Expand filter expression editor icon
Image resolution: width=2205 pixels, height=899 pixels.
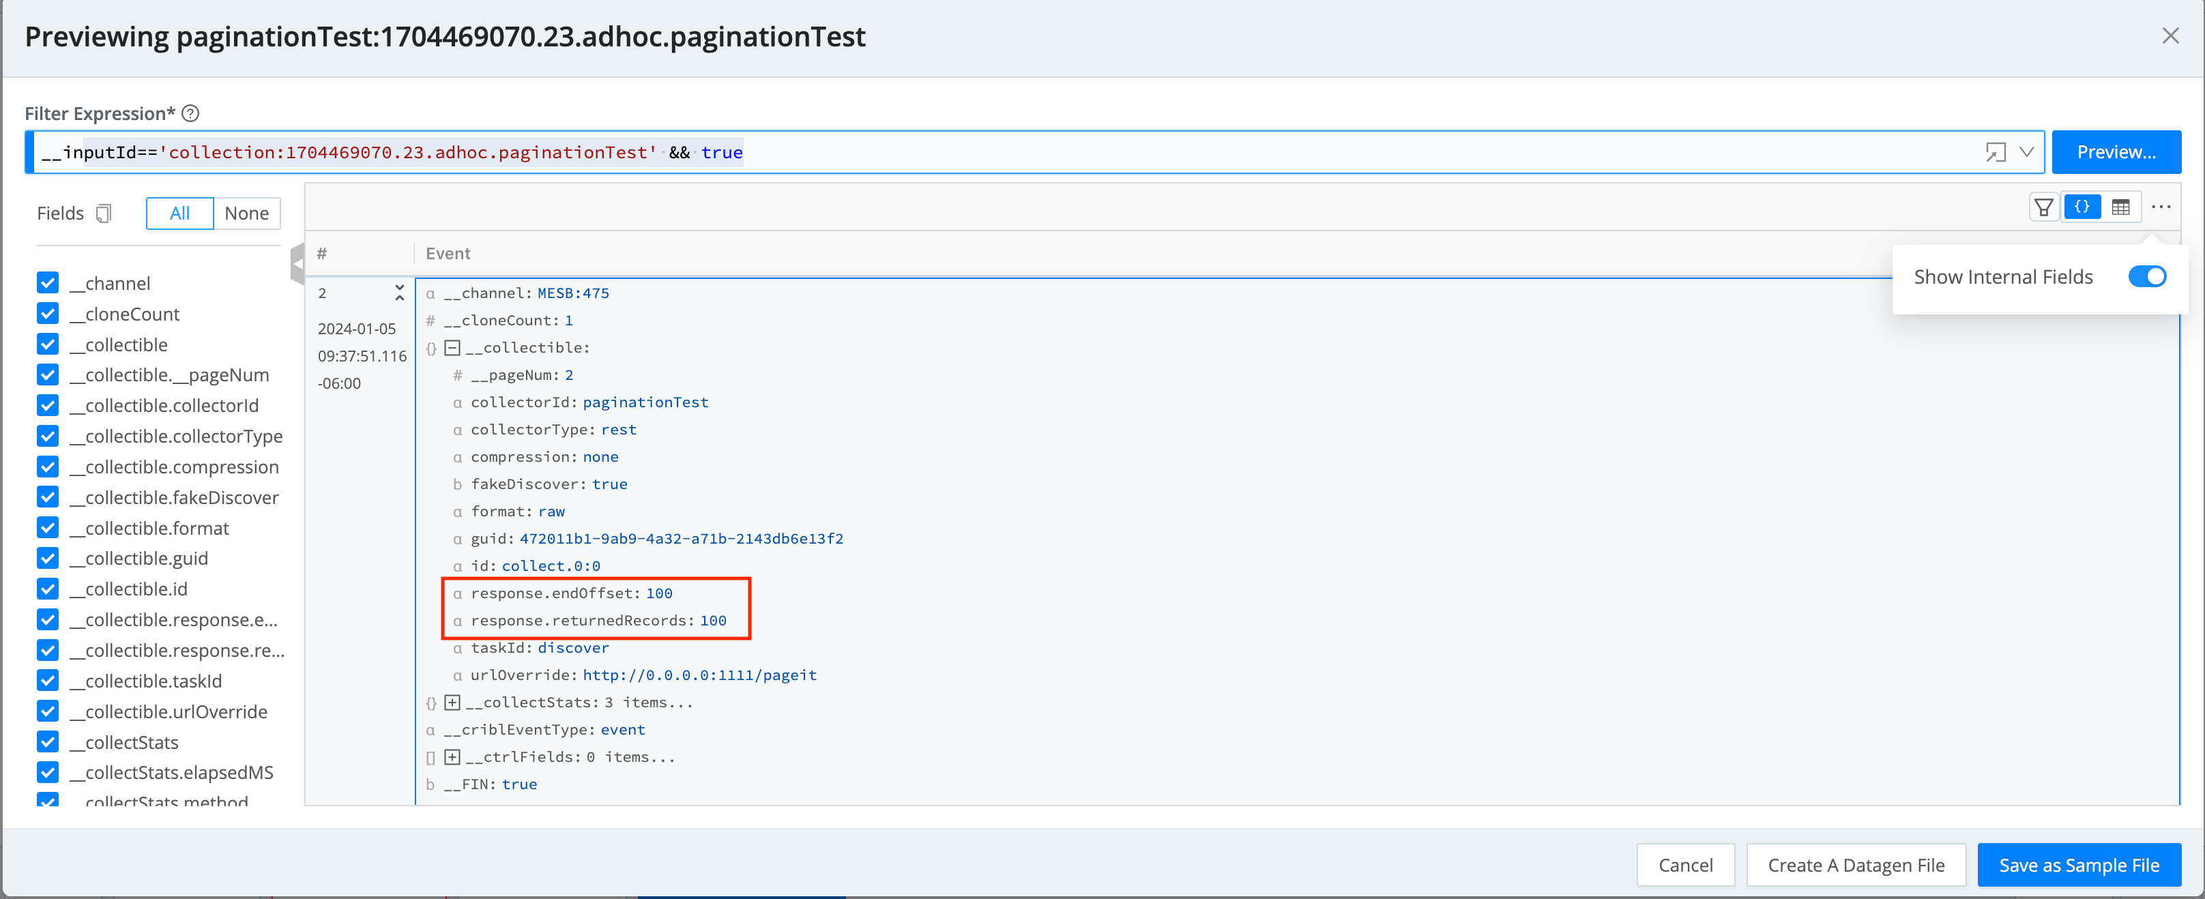(1996, 152)
